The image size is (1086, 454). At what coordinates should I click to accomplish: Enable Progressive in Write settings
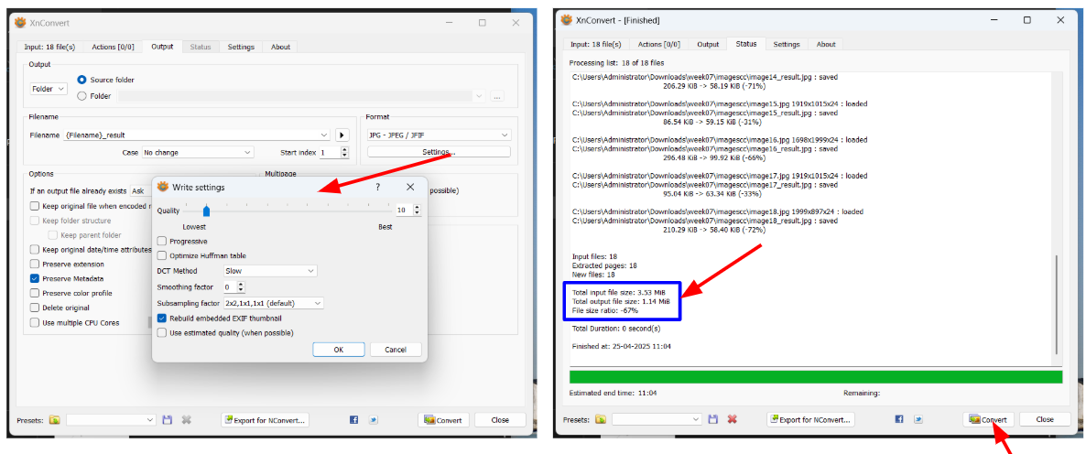pos(162,242)
